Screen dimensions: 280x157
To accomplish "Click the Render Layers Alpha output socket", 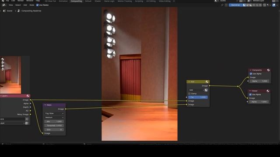I will coord(30,103).
